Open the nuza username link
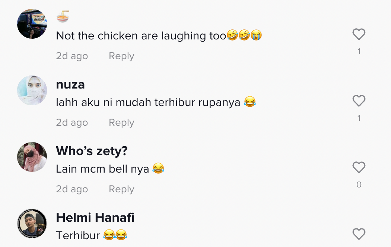The height and width of the screenshot is (247, 391). [x=70, y=84]
